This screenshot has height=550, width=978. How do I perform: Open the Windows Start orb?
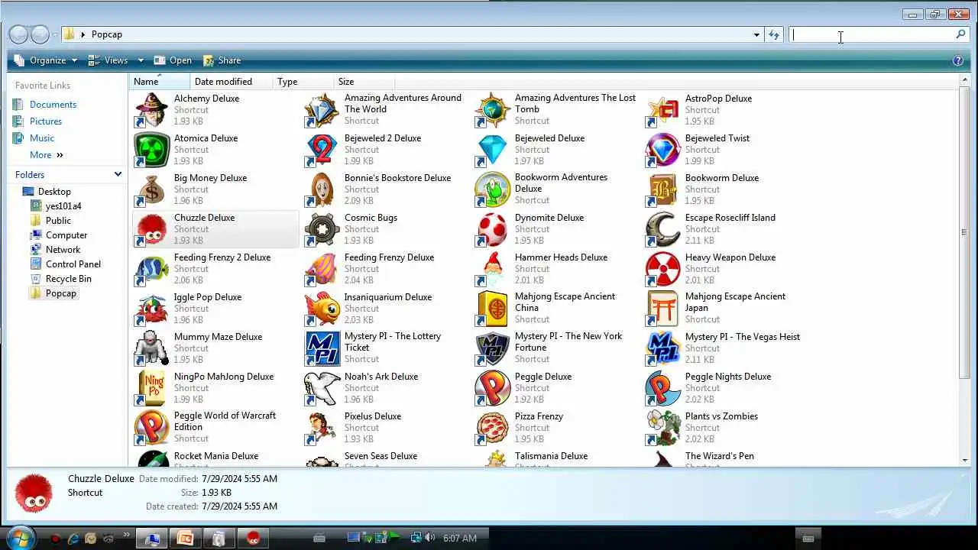[21, 538]
